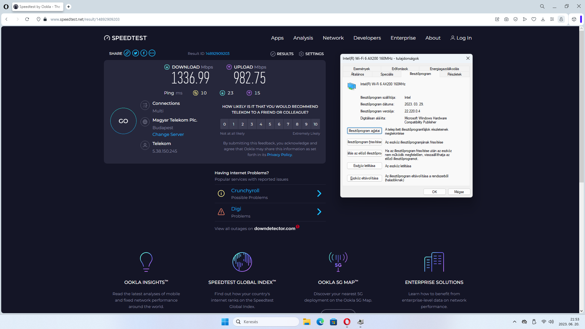Open File Explorer from taskbar
This screenshot has height=329, width=585.
pos(307,322)
